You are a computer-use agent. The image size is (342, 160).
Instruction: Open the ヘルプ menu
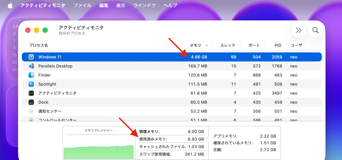[170, 5]
